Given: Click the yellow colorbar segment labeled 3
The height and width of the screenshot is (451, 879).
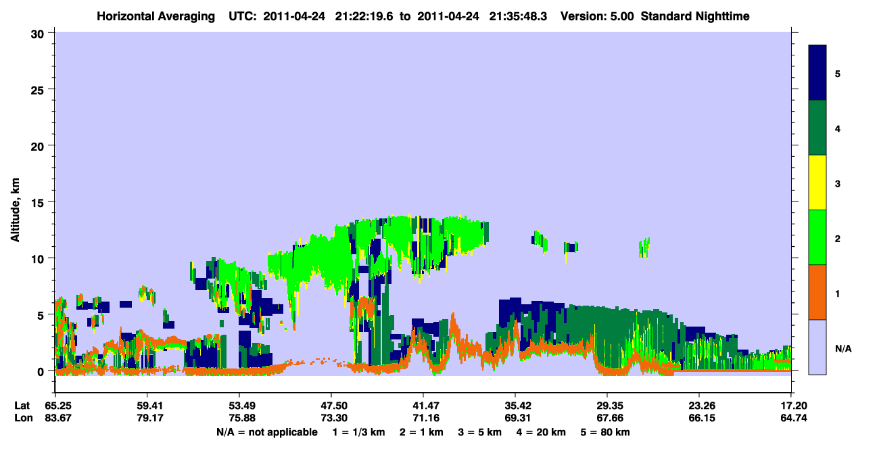Looking at the screenshot, I should (817, 183).
